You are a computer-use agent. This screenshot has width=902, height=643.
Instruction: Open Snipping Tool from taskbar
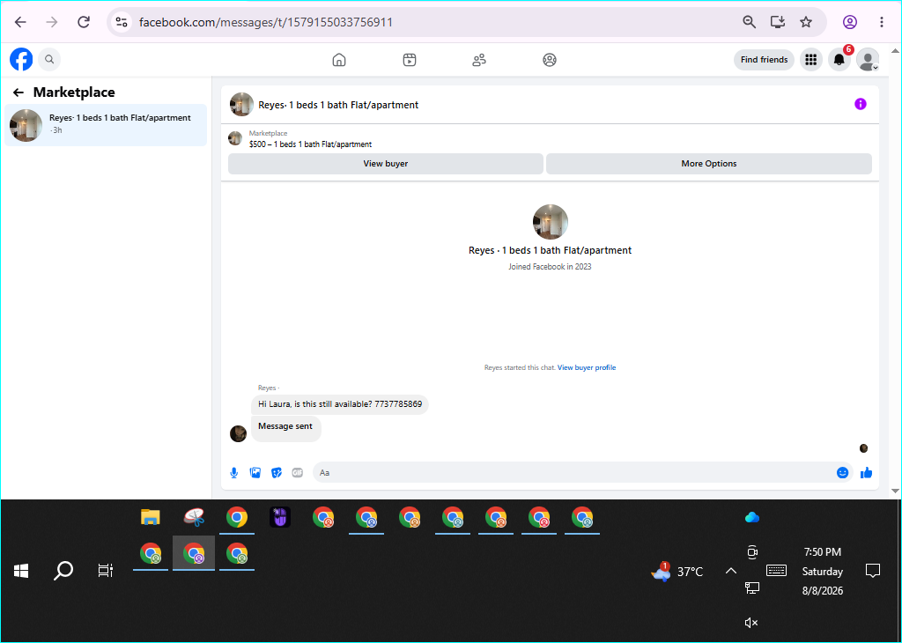[195, 517]
